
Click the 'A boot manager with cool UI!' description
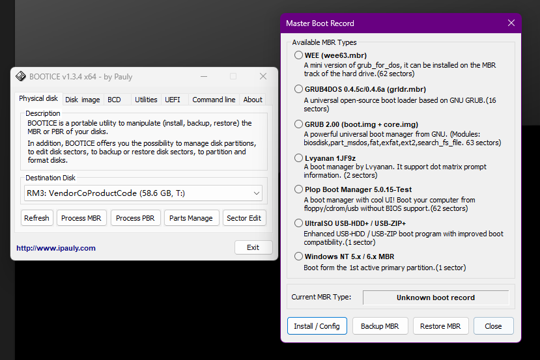tap(390, 204)
